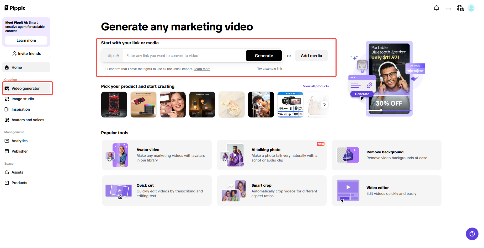The width and height of the screenshot is (484, 248).
Task: Select Image studio in the sidebar
Action: [x=23, y=99]
